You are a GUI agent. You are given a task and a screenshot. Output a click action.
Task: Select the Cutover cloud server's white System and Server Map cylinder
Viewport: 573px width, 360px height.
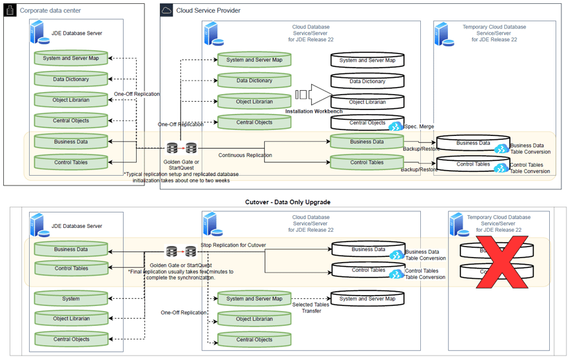367,299
